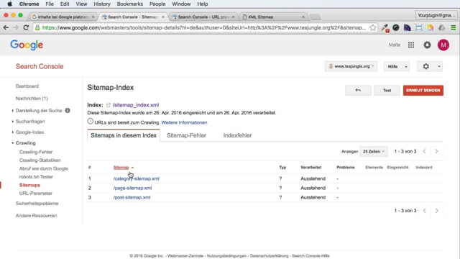Open /post-sitemap.xml link
This screenshot has width=460, height=259.
tap(132, 197)
